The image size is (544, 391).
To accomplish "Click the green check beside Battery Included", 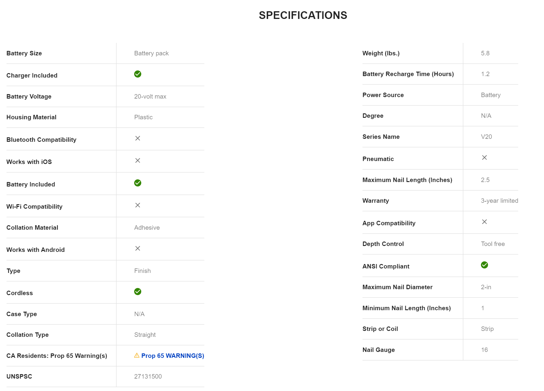I will pos(138,183).
